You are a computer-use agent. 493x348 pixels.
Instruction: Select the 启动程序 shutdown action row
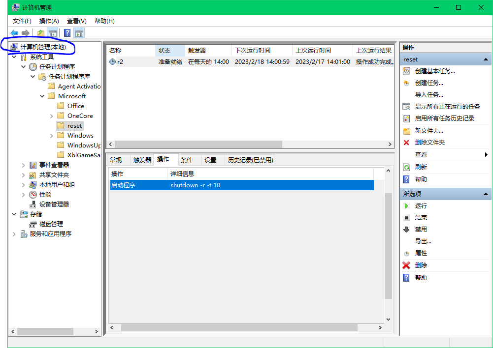[241, 185]
